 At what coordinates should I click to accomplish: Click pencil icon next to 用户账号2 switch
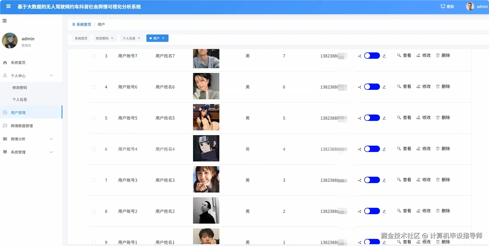[x=384, y=211]
